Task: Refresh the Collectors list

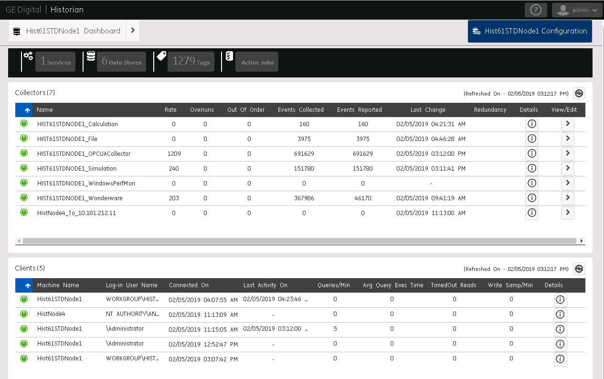Action: point(579,94)
